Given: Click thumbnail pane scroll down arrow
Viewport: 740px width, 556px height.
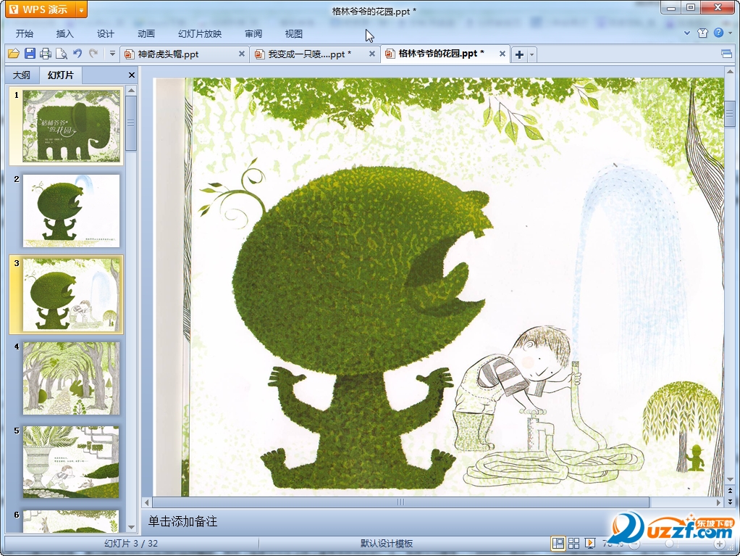Looking at the screenshot, I should point(132,527).
